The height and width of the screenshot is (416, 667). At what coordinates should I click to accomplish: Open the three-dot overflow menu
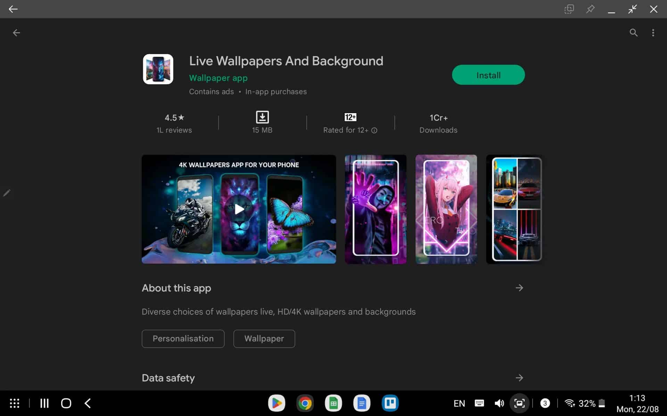[653, 33]
